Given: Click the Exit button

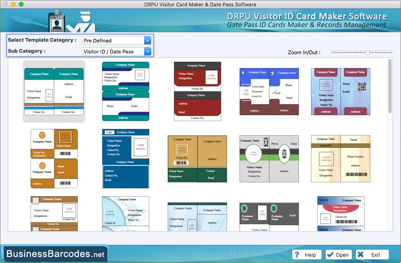Looking at the screenshot, I should 372,255.
